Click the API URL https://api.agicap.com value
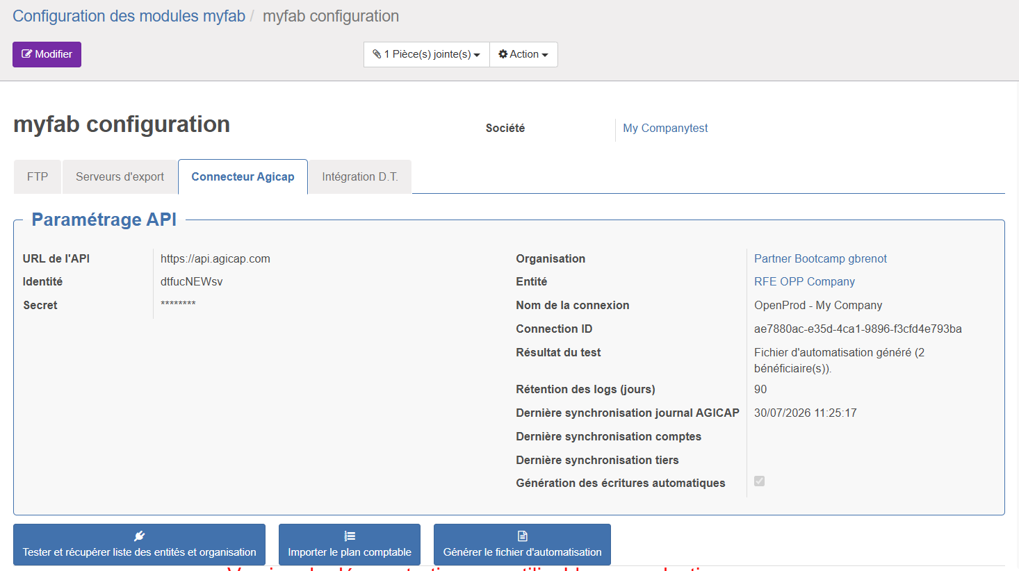The image size is (1019, 571). (x=215, y=259)
